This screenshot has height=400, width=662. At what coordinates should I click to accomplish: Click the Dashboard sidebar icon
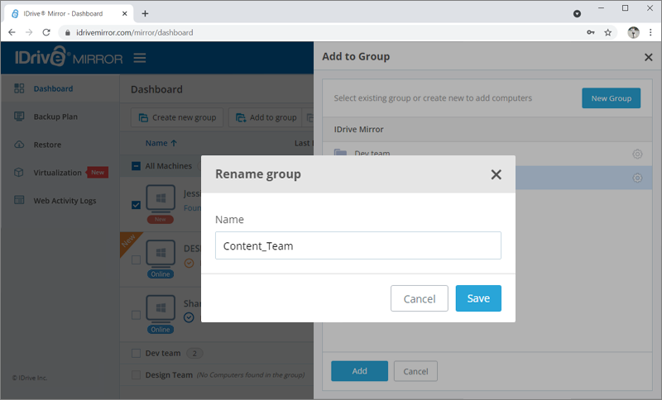tap(19, 88)
